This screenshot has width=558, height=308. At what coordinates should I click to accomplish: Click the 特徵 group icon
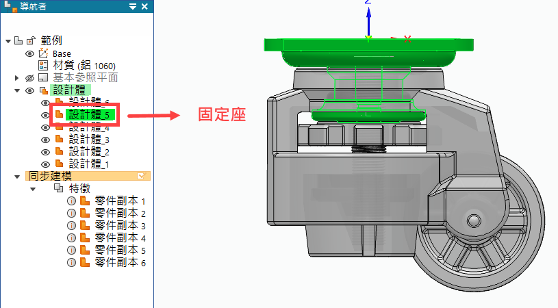coord(58,188)
